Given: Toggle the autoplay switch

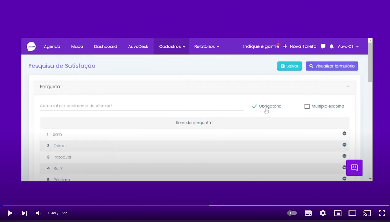Looking at the screenshot, I should (292, 213).
